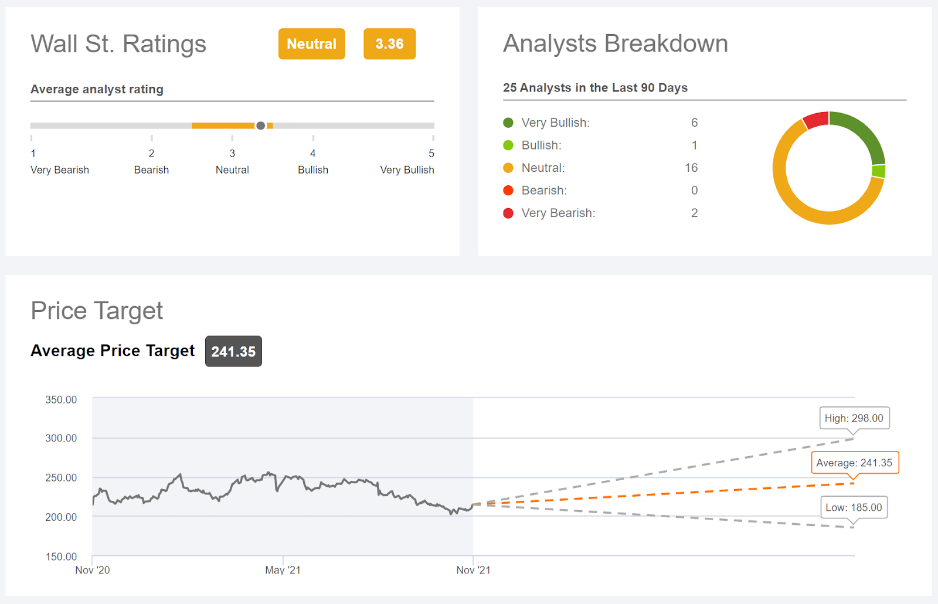This screenshot has width=938, height=604.
Task: Toggle the Average Price Target value box
Action: [233, 351]
